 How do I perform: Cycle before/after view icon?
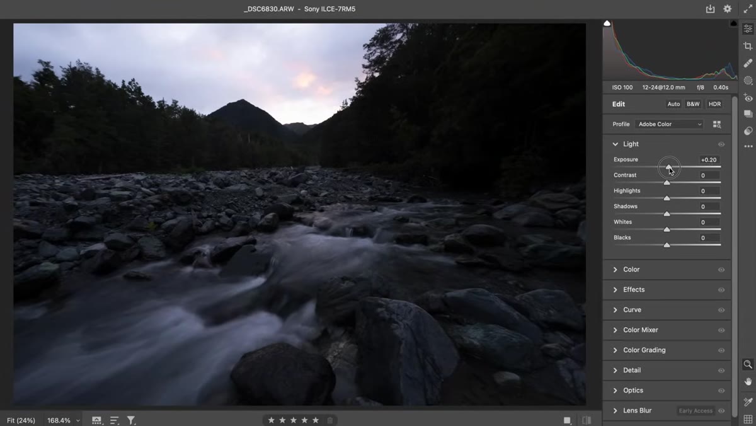pyautogui.click(x=587, y=420)
